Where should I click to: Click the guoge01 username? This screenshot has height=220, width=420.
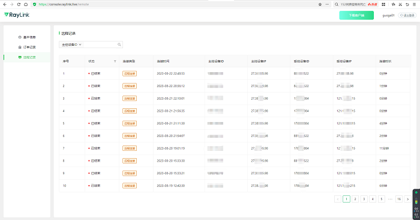pos(388,15)
